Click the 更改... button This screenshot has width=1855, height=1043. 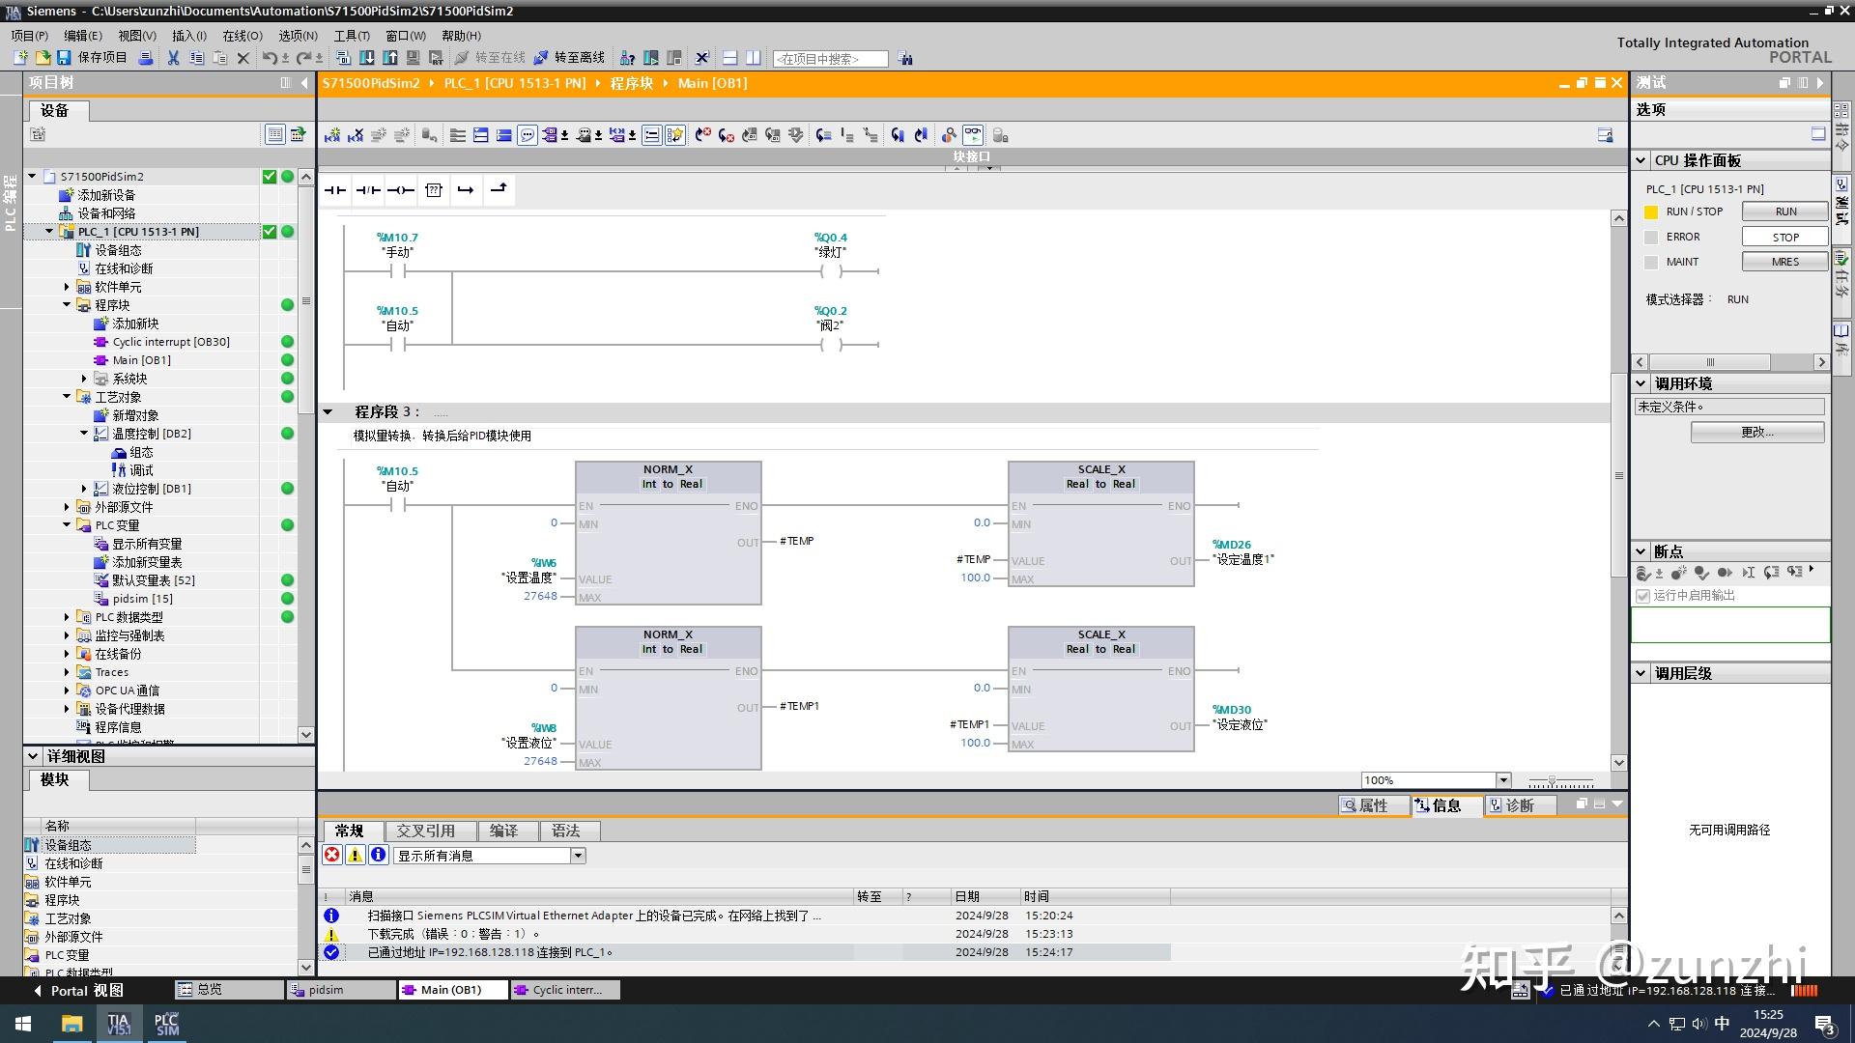pos(1756,432)
